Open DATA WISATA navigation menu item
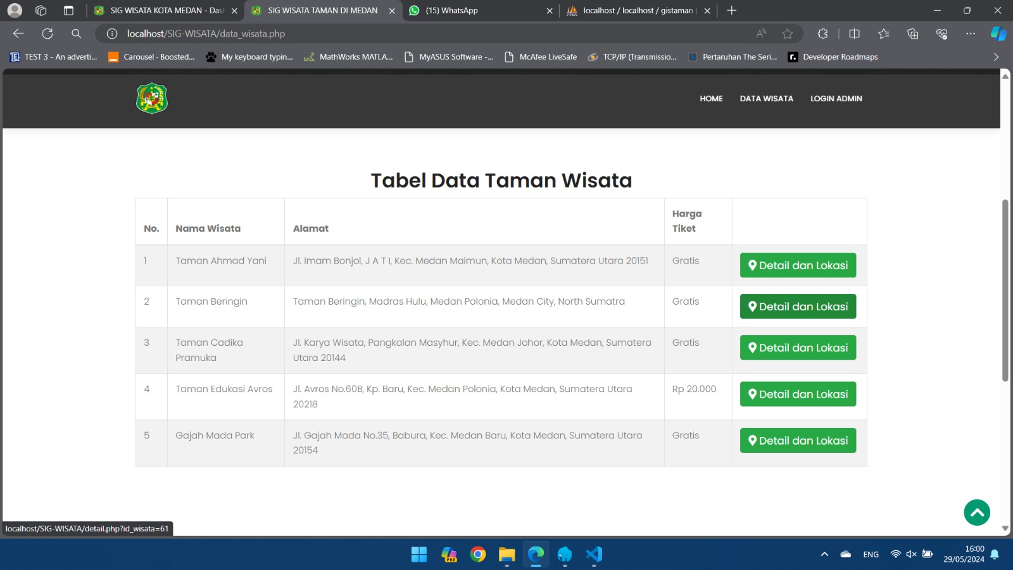Screen dimensions: 1013x570 coord(766,99)
